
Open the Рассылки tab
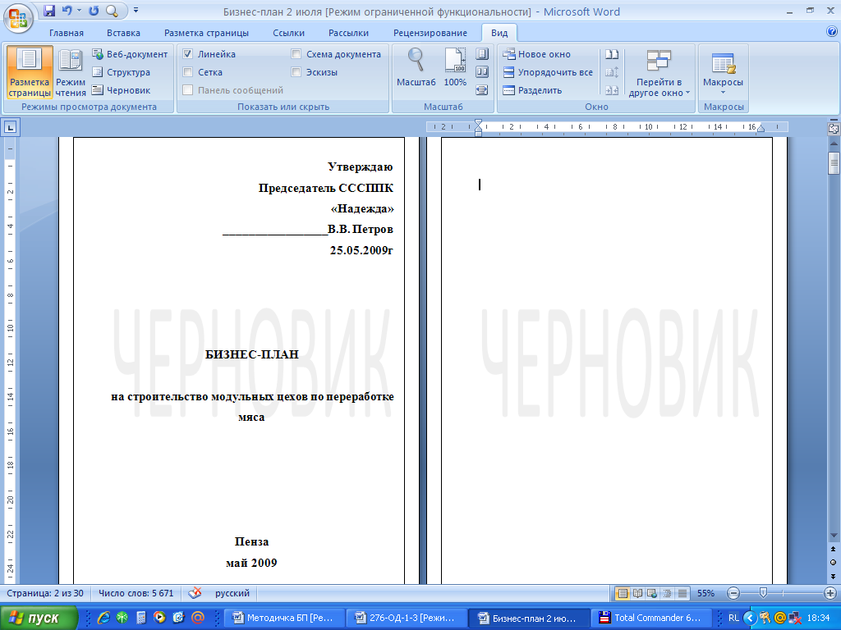point(348,33)
